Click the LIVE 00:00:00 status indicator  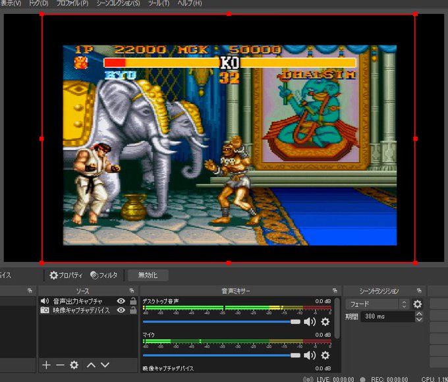(335, 379)
